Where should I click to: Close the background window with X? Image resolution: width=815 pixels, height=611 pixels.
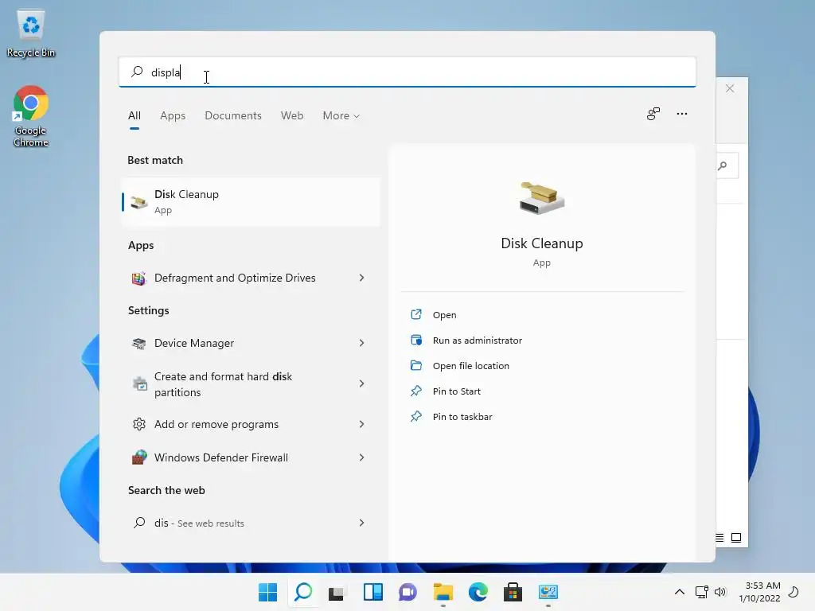730,88
